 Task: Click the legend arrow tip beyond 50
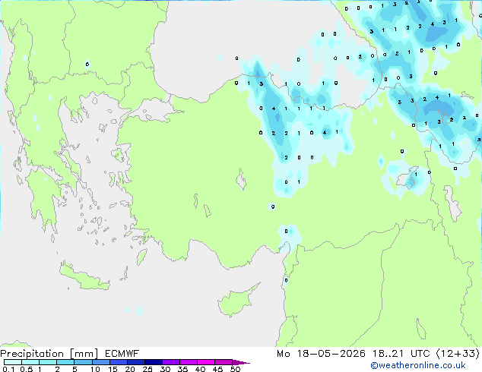[x=241, y=362]
